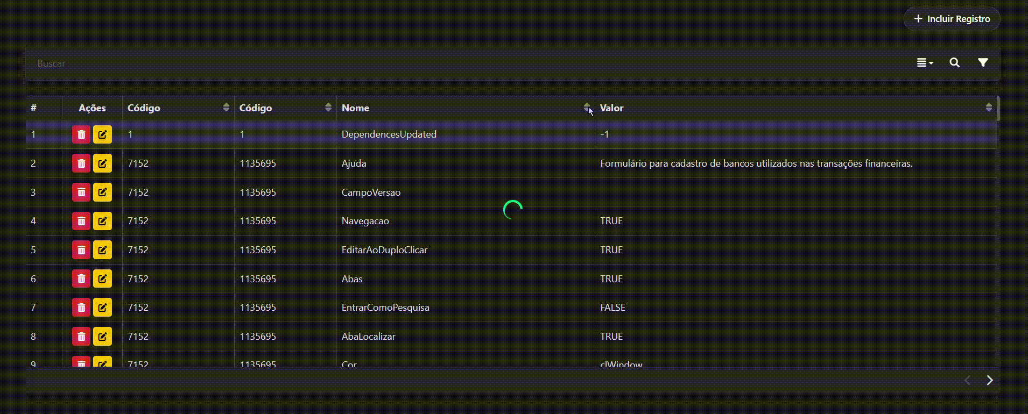Edit the DependencesUpdated row
The width and height of the screenshot is (1028, 414).
[x=102, y=134]
